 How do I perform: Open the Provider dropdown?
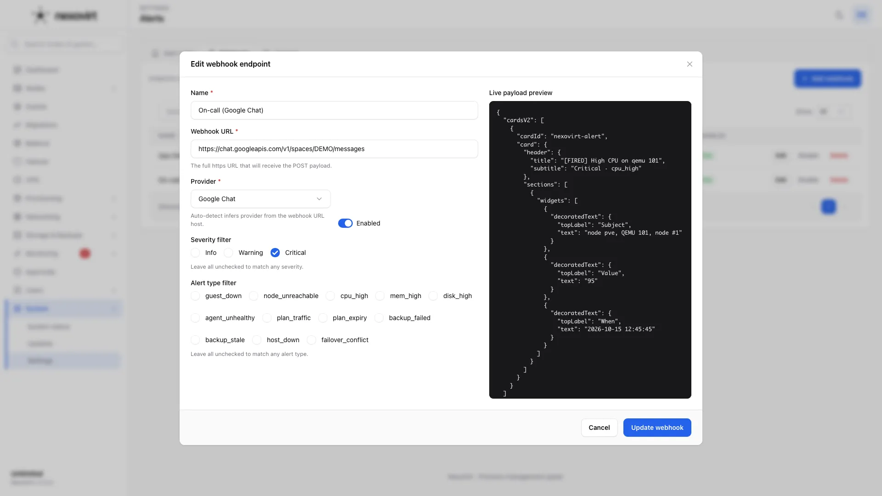tap(260, 199)
